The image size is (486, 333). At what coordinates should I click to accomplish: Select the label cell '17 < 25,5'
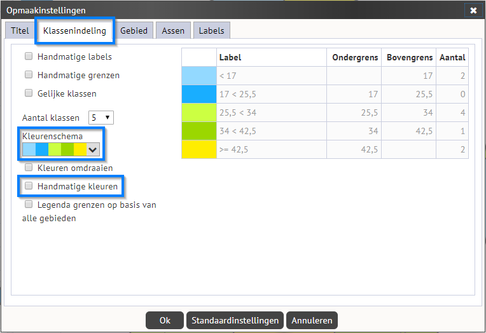point(272,94)
